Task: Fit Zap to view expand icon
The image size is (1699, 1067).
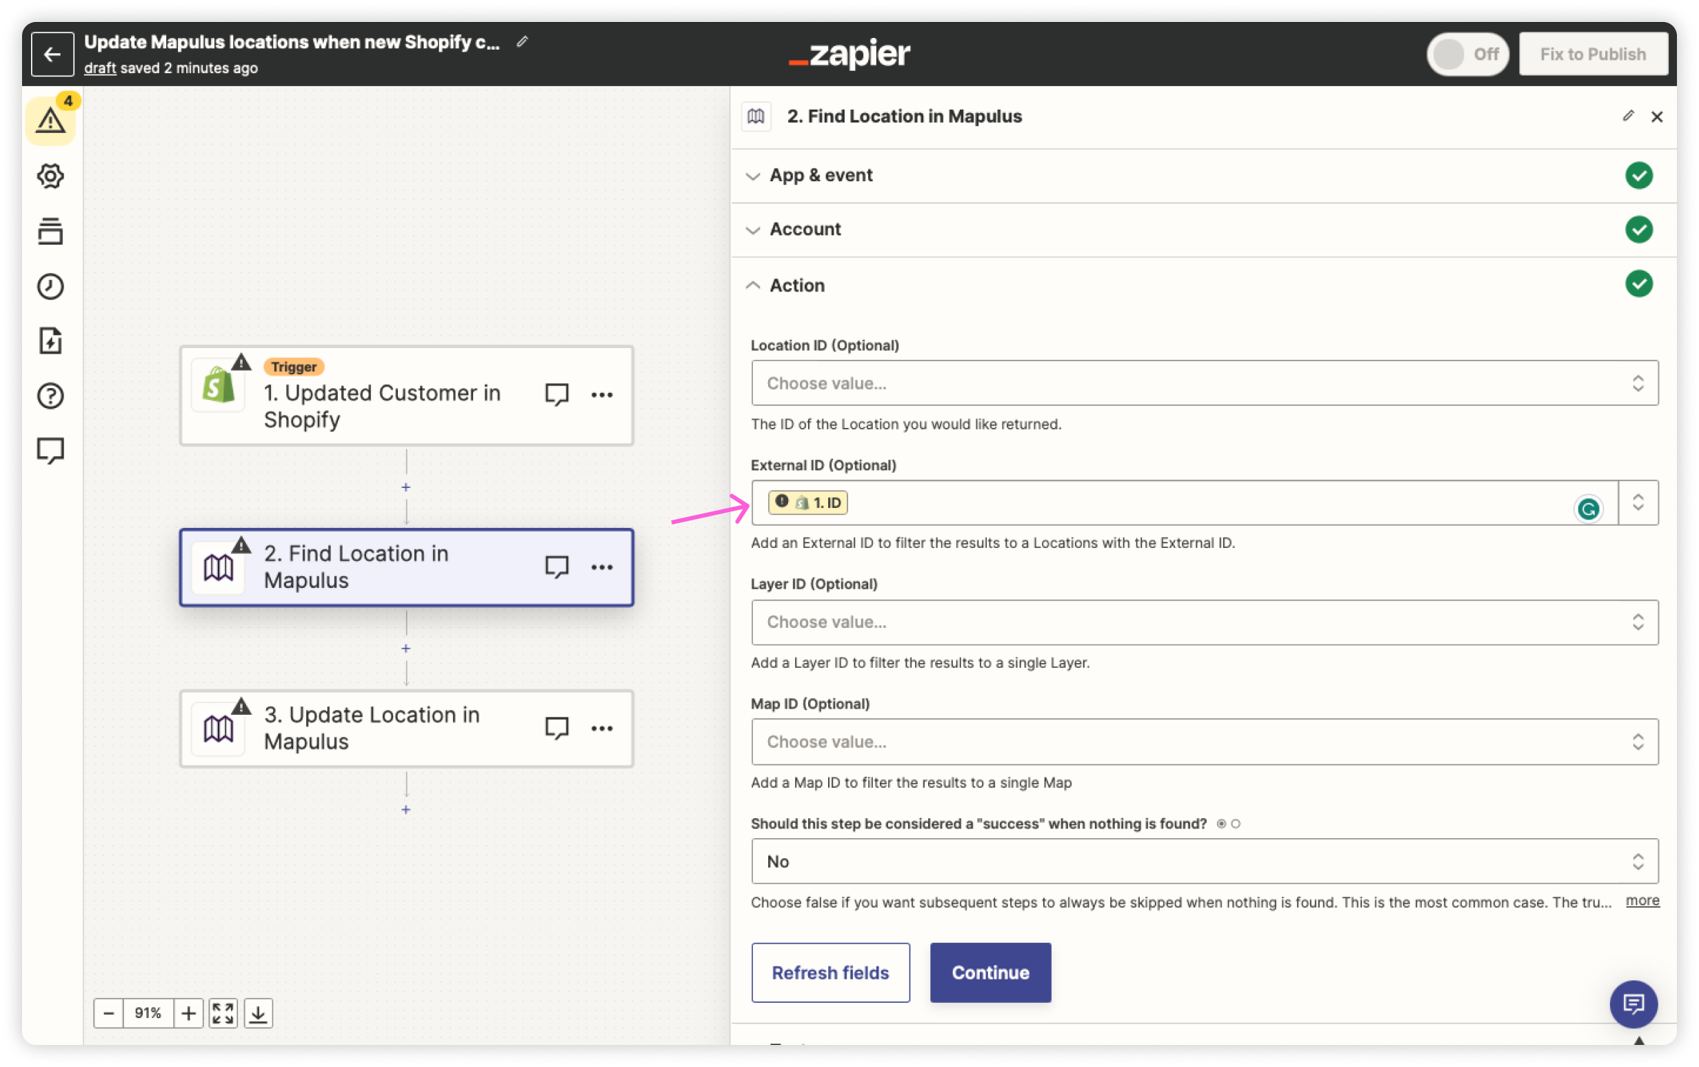Action: coord(223,1013)
